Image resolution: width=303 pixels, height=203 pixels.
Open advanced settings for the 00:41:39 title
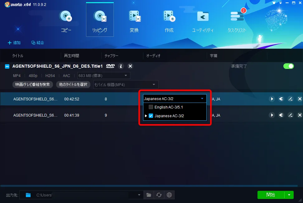pyautogui.click(x=281, y=115)
